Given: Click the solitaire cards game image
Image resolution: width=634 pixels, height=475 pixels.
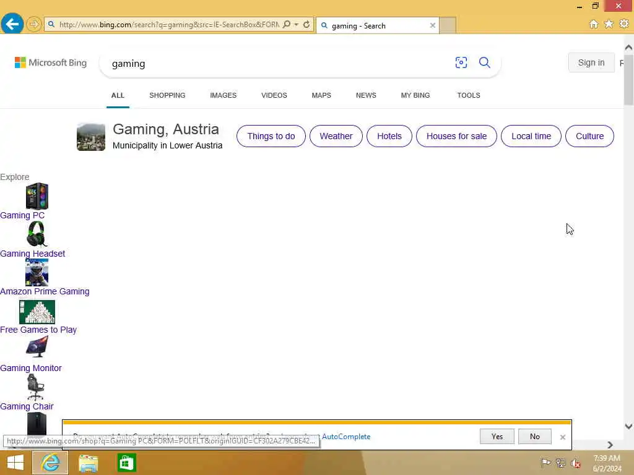Looking at the screenshot, I should point(37,312).
